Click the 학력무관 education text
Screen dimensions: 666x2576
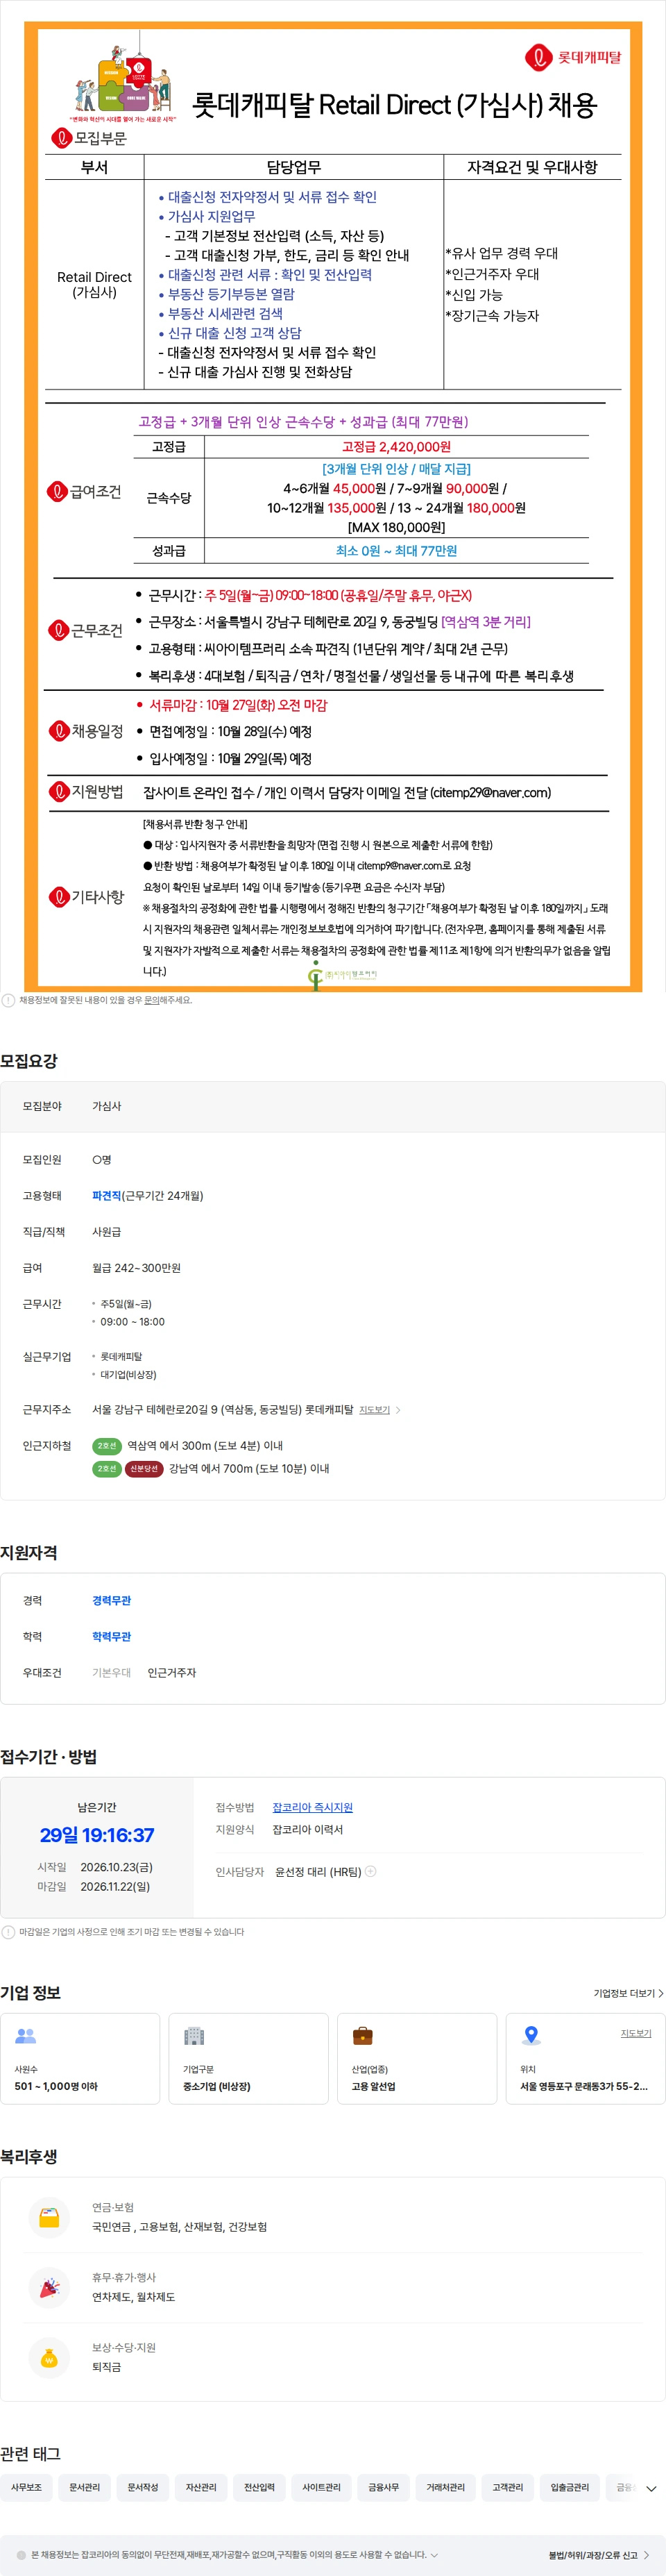pos(112,1637)
